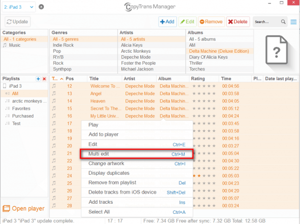Select Indie Rock genre
Screen dimensions: 300x224
point(84,45)
